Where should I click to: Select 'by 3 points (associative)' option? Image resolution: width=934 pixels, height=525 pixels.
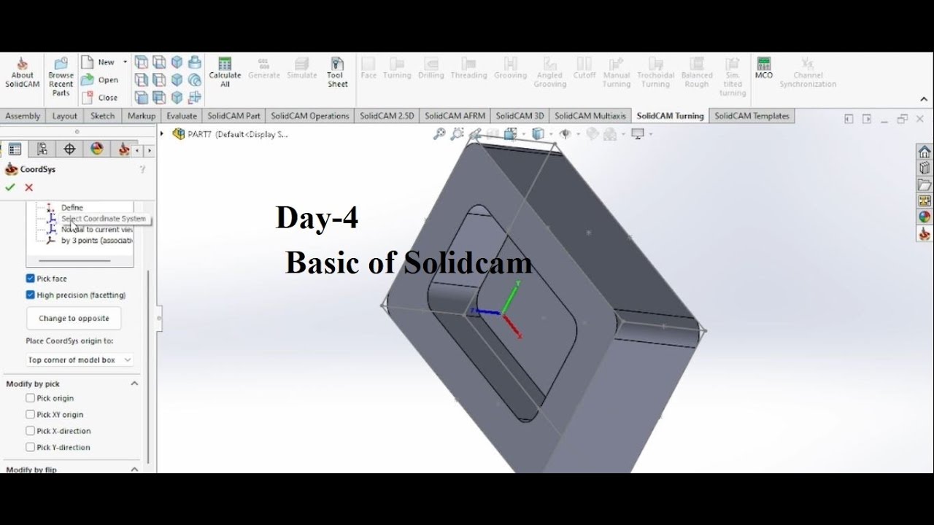(96, 240)
